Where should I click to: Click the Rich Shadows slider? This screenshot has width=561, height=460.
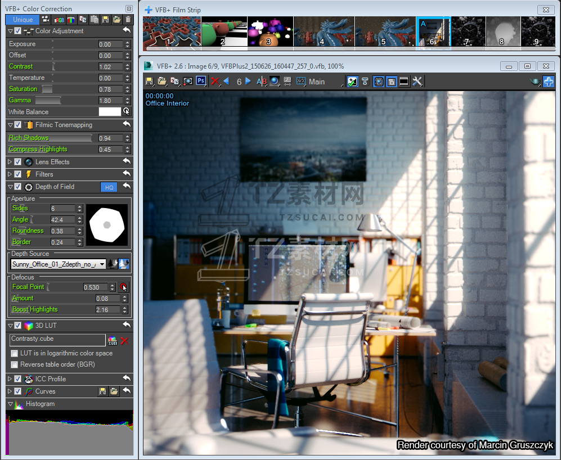pos(50,138)
